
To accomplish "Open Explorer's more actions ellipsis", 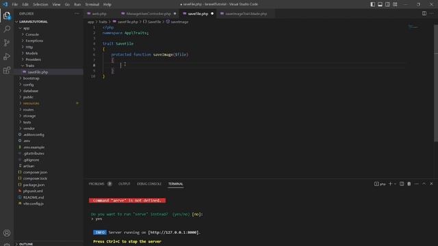I will (x=77, y=14).
